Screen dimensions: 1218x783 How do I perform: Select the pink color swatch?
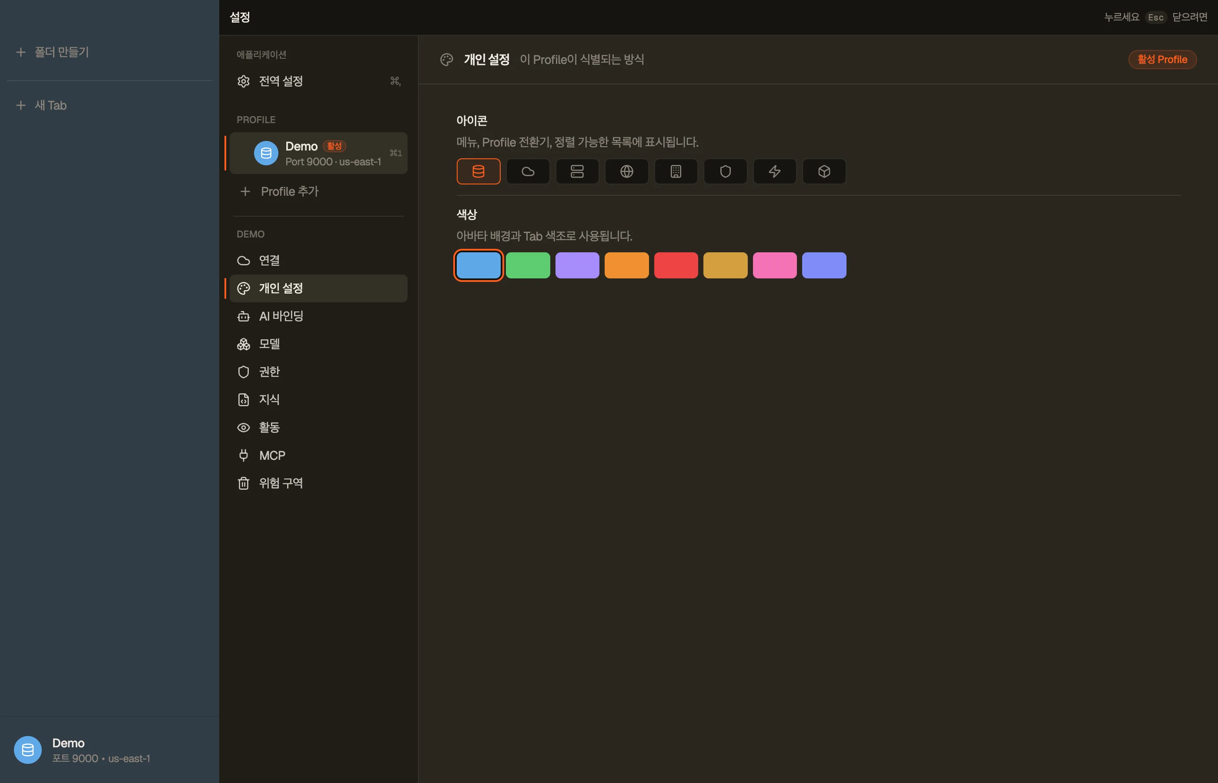774,265
